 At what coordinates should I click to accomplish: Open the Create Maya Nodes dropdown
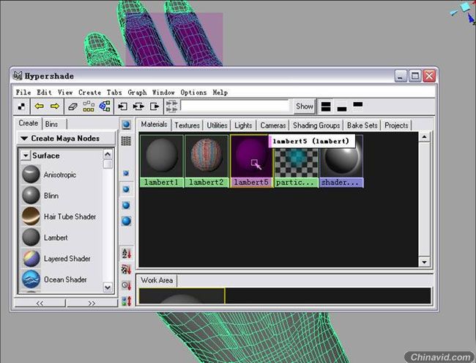[66, 139]
